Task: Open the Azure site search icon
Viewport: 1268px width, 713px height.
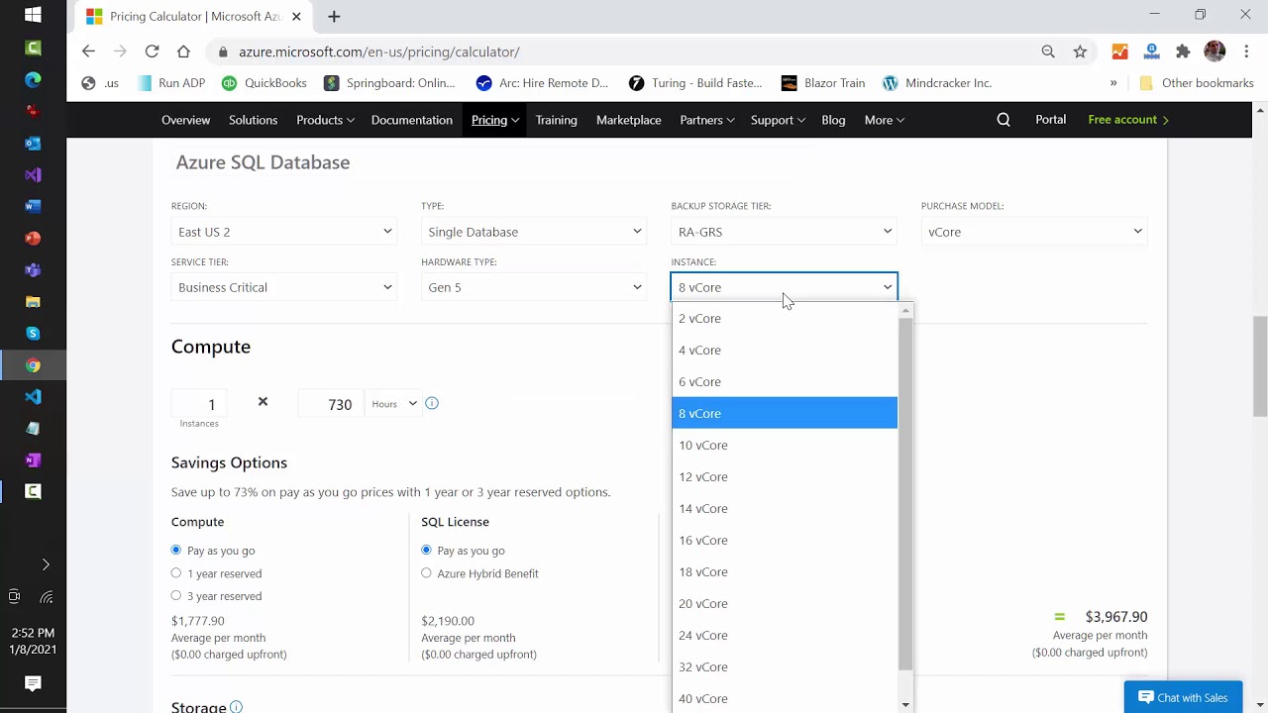Action: [x=1004, y=120]
